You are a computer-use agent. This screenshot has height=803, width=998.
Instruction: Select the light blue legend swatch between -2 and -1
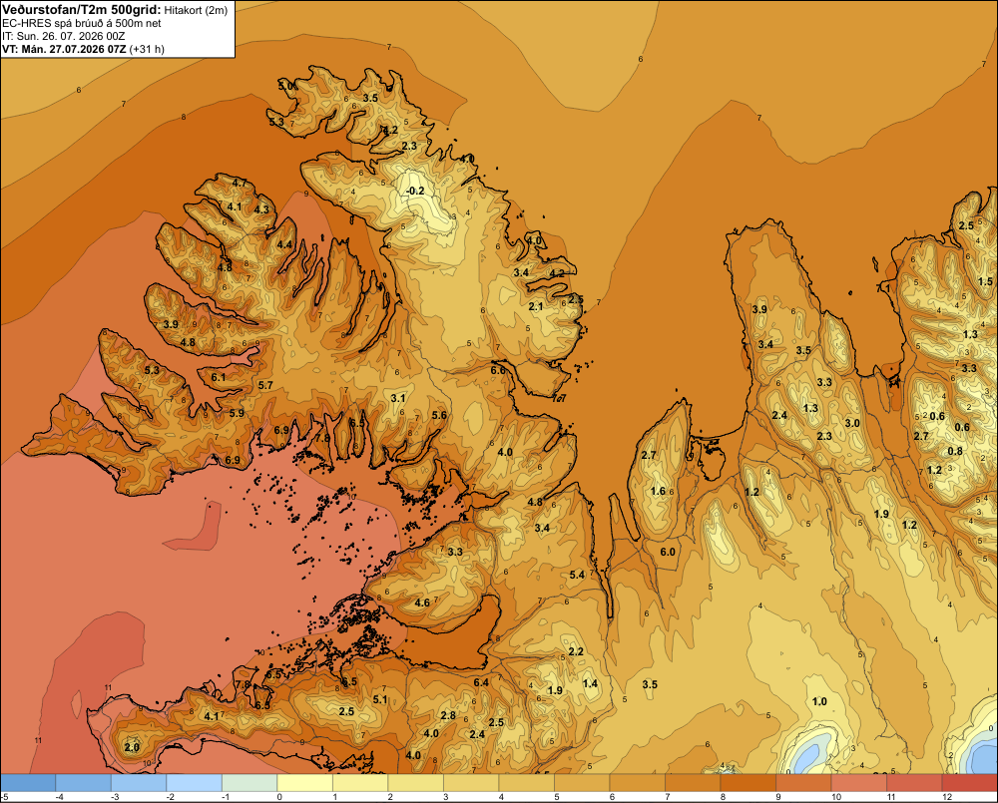click(x=195, y=783)
